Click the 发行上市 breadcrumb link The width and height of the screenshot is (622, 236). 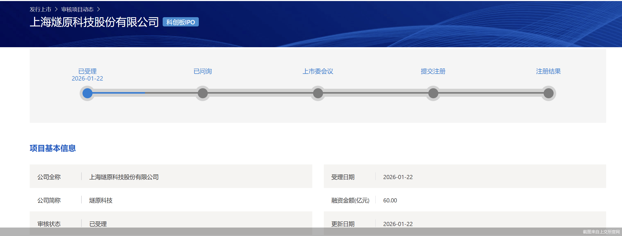40,9
